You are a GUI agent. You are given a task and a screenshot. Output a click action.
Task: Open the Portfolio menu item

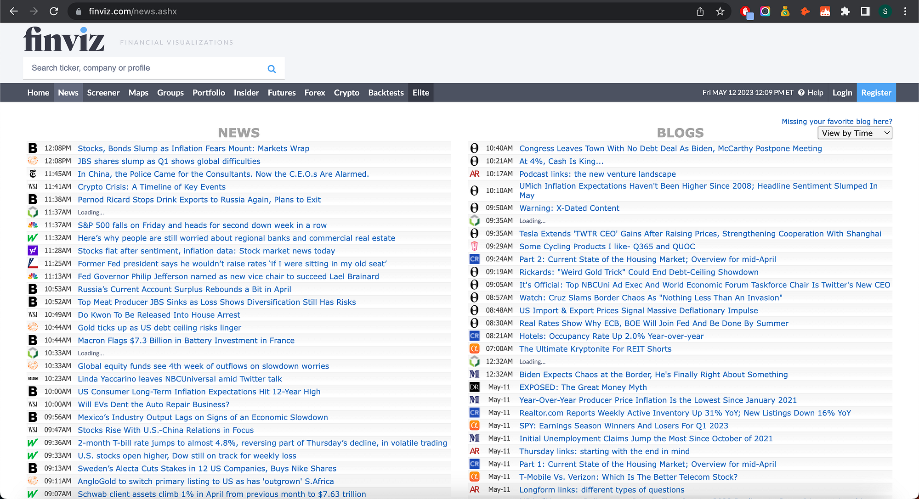pos(209,93)
